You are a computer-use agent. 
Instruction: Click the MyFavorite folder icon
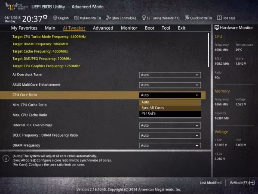click(x=77, y=18)
